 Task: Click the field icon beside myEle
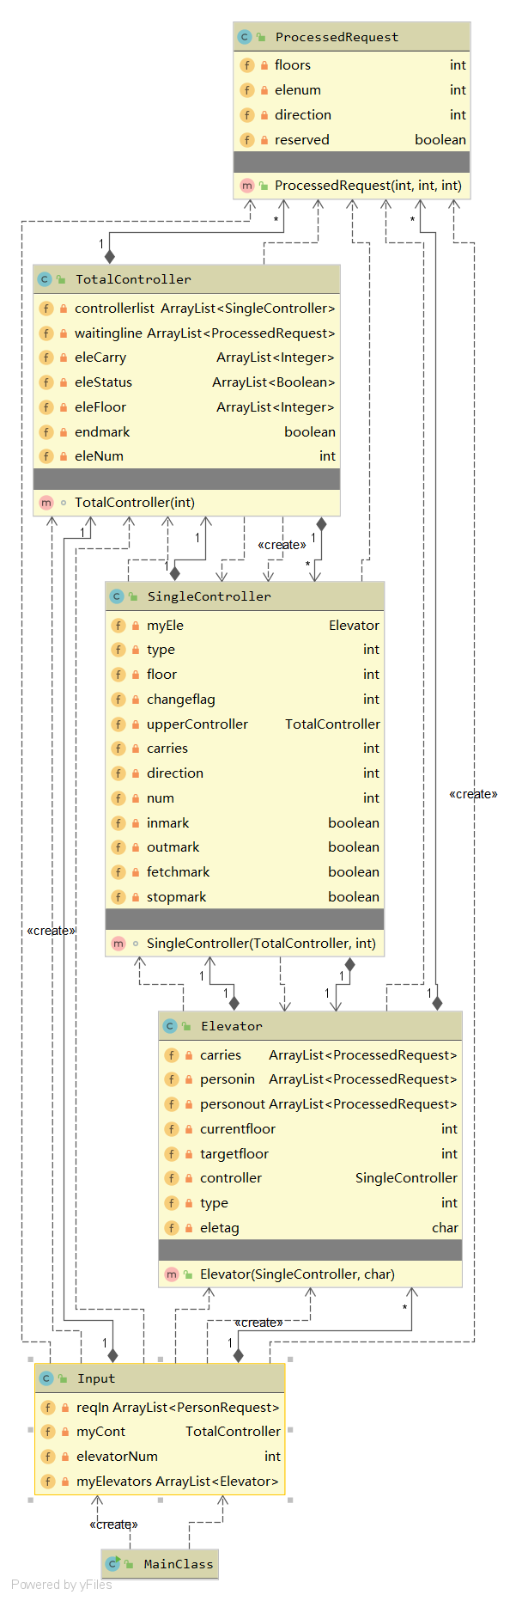[x=118, y=626]
